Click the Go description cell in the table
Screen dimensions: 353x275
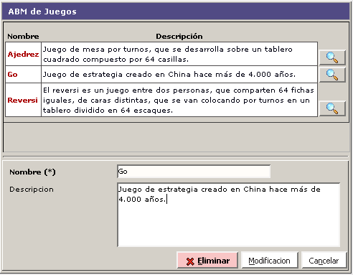(179, 75)
